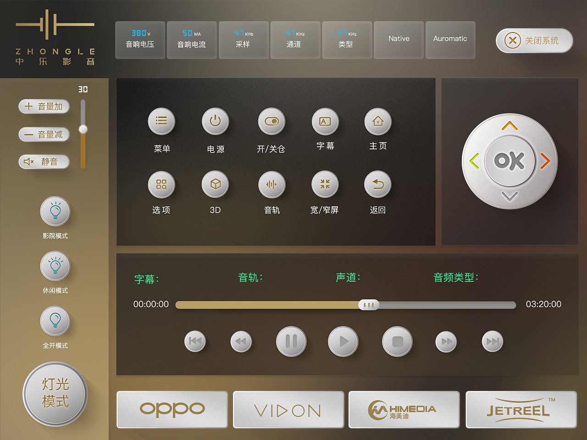
Task: Stop playback
Action: [398, 341]
